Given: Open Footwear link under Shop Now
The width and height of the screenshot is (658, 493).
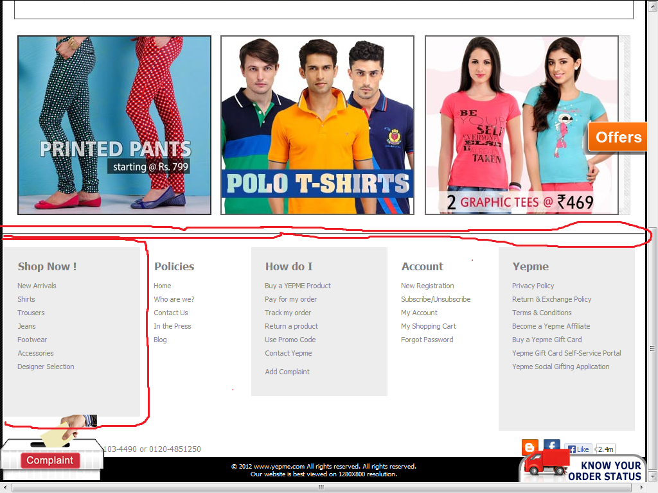Looking at the screenshot, I should [x=32, y=340].
